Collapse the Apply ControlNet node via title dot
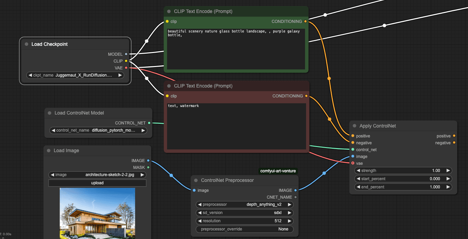This screenshot has width=468, height=239. [354, 126]
